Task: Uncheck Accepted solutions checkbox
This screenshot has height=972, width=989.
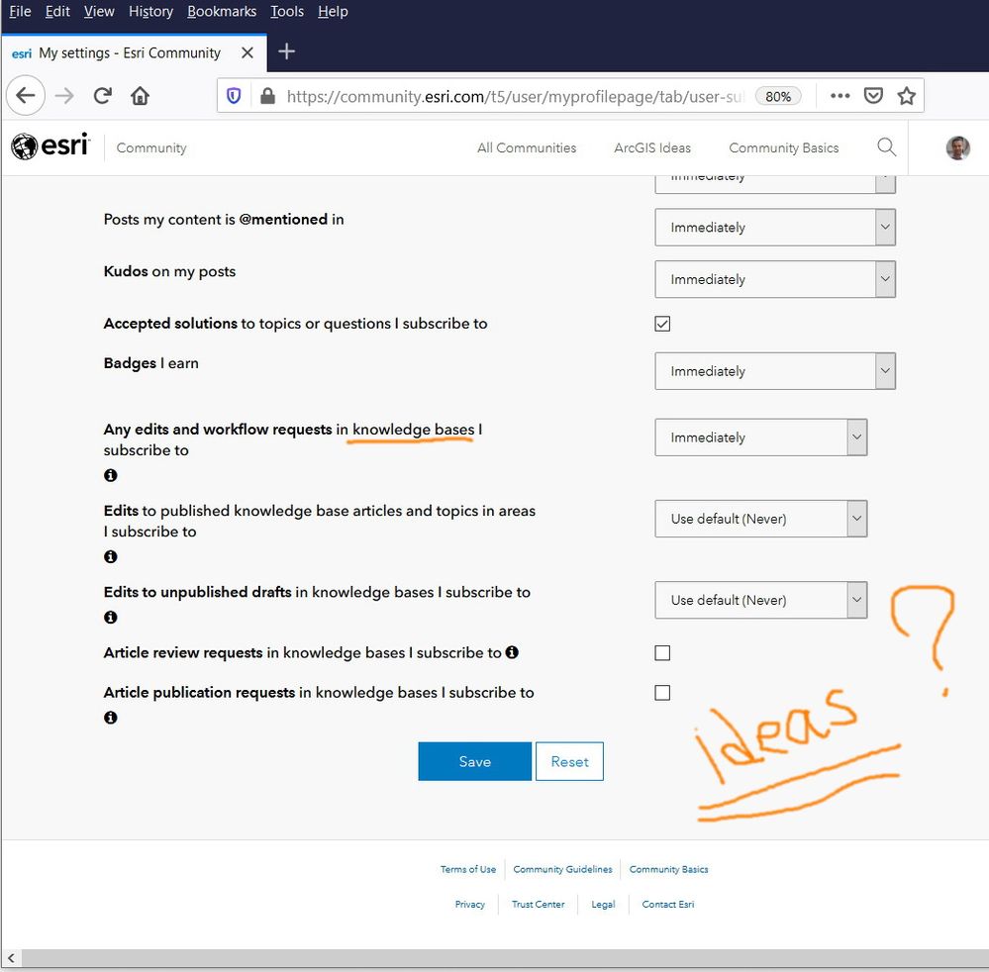Action: [x=662, y=324]
